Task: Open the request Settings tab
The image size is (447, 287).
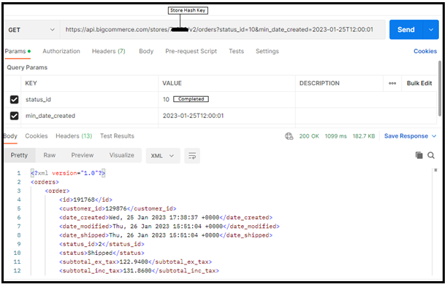Action: pyautogui.click(x=267, y=51)
